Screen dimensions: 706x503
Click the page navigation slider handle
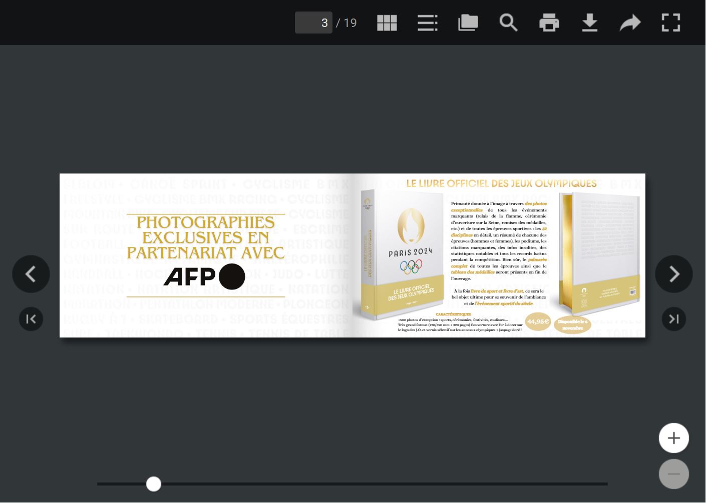154,484
